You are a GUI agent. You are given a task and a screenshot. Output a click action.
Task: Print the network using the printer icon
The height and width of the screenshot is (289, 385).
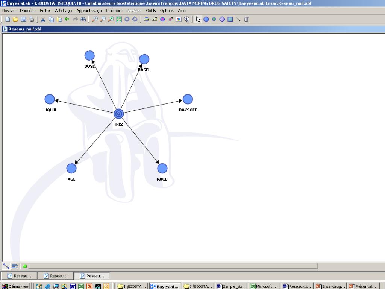point(32,19)
